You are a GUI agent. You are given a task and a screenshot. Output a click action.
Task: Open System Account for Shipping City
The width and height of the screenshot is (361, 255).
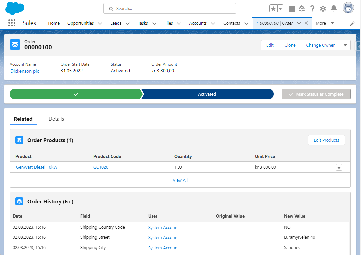(x=163, y=248)
